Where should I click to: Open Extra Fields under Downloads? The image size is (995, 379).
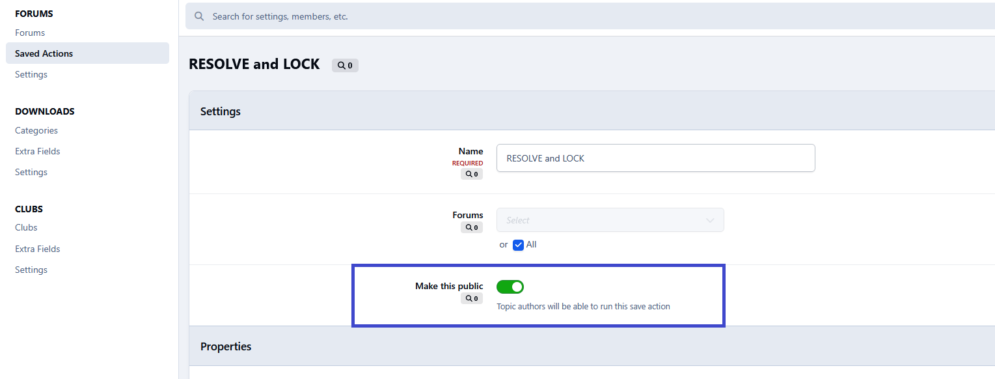point(38,151)
